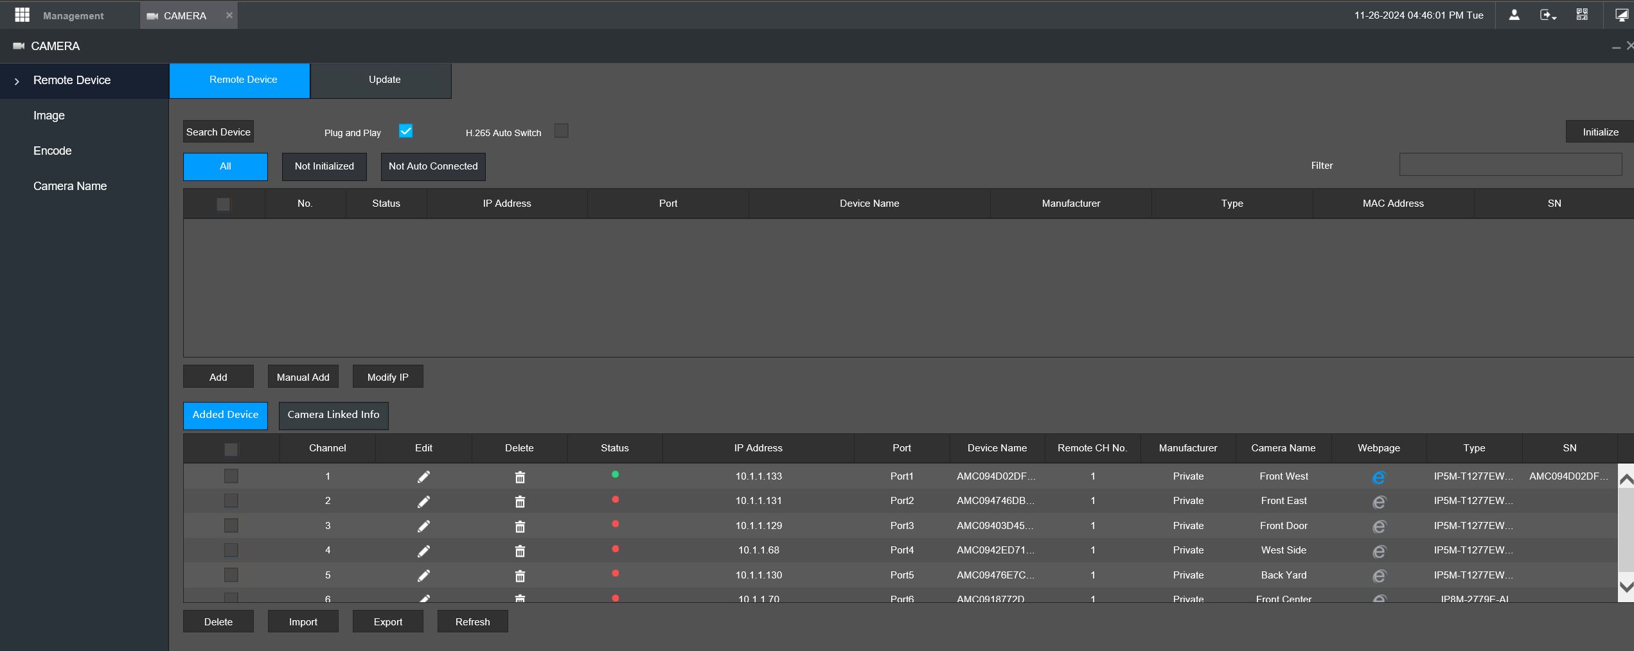Check the box for channel 1 row
The height and width of the screenshot is (651, 1634).
pos(231,476)
